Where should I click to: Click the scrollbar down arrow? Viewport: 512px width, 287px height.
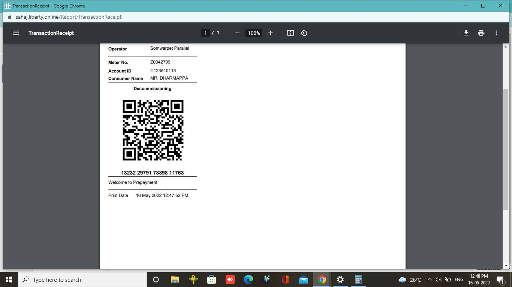click(506, 266)
